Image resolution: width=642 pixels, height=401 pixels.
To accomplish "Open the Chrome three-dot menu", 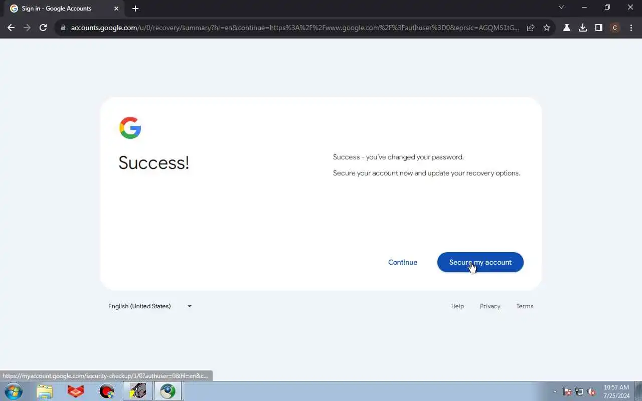I will [631, 28].
